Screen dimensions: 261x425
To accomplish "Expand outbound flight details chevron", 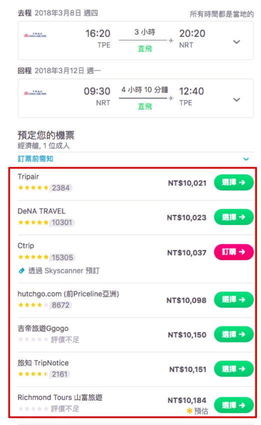I will click(x=236, y=41).
